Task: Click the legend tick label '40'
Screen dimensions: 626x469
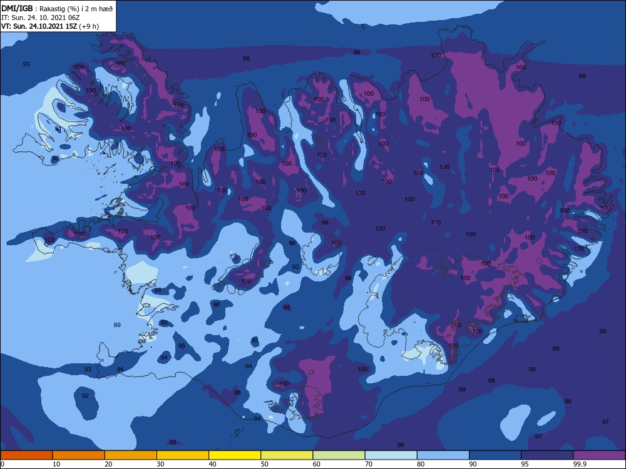Action: tap(213, 464)
